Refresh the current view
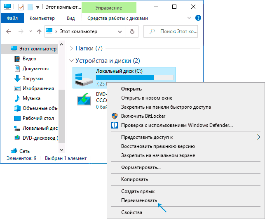The height and width of the screenshot is (219, 265). [x=132, y=31]
